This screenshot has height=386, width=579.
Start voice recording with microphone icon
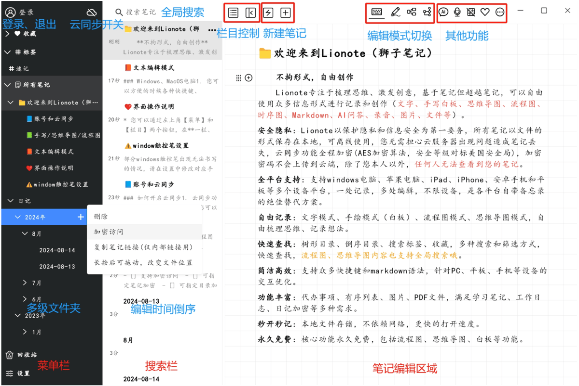pos(457,13)
